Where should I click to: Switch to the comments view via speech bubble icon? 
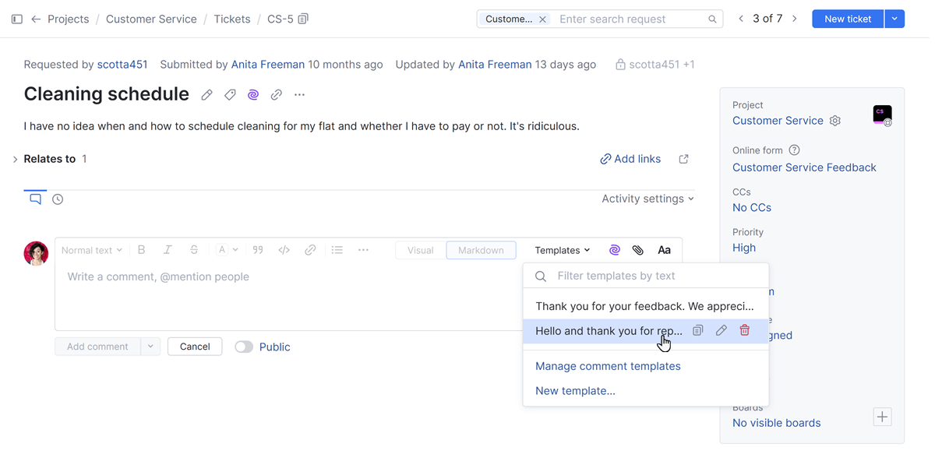34,199
